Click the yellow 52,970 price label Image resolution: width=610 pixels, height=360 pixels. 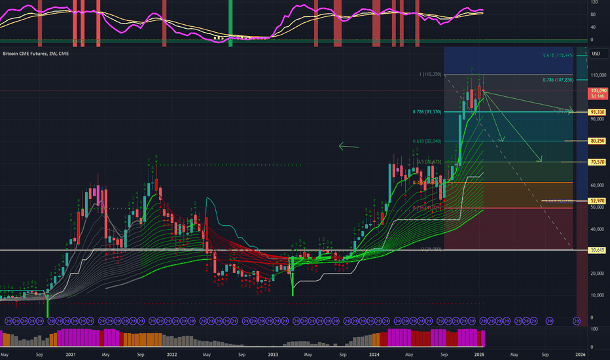coord(598,201)
